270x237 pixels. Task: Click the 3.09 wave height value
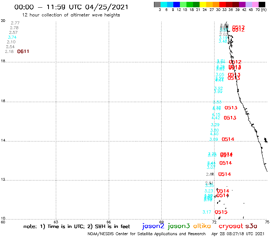coord(214,139)
